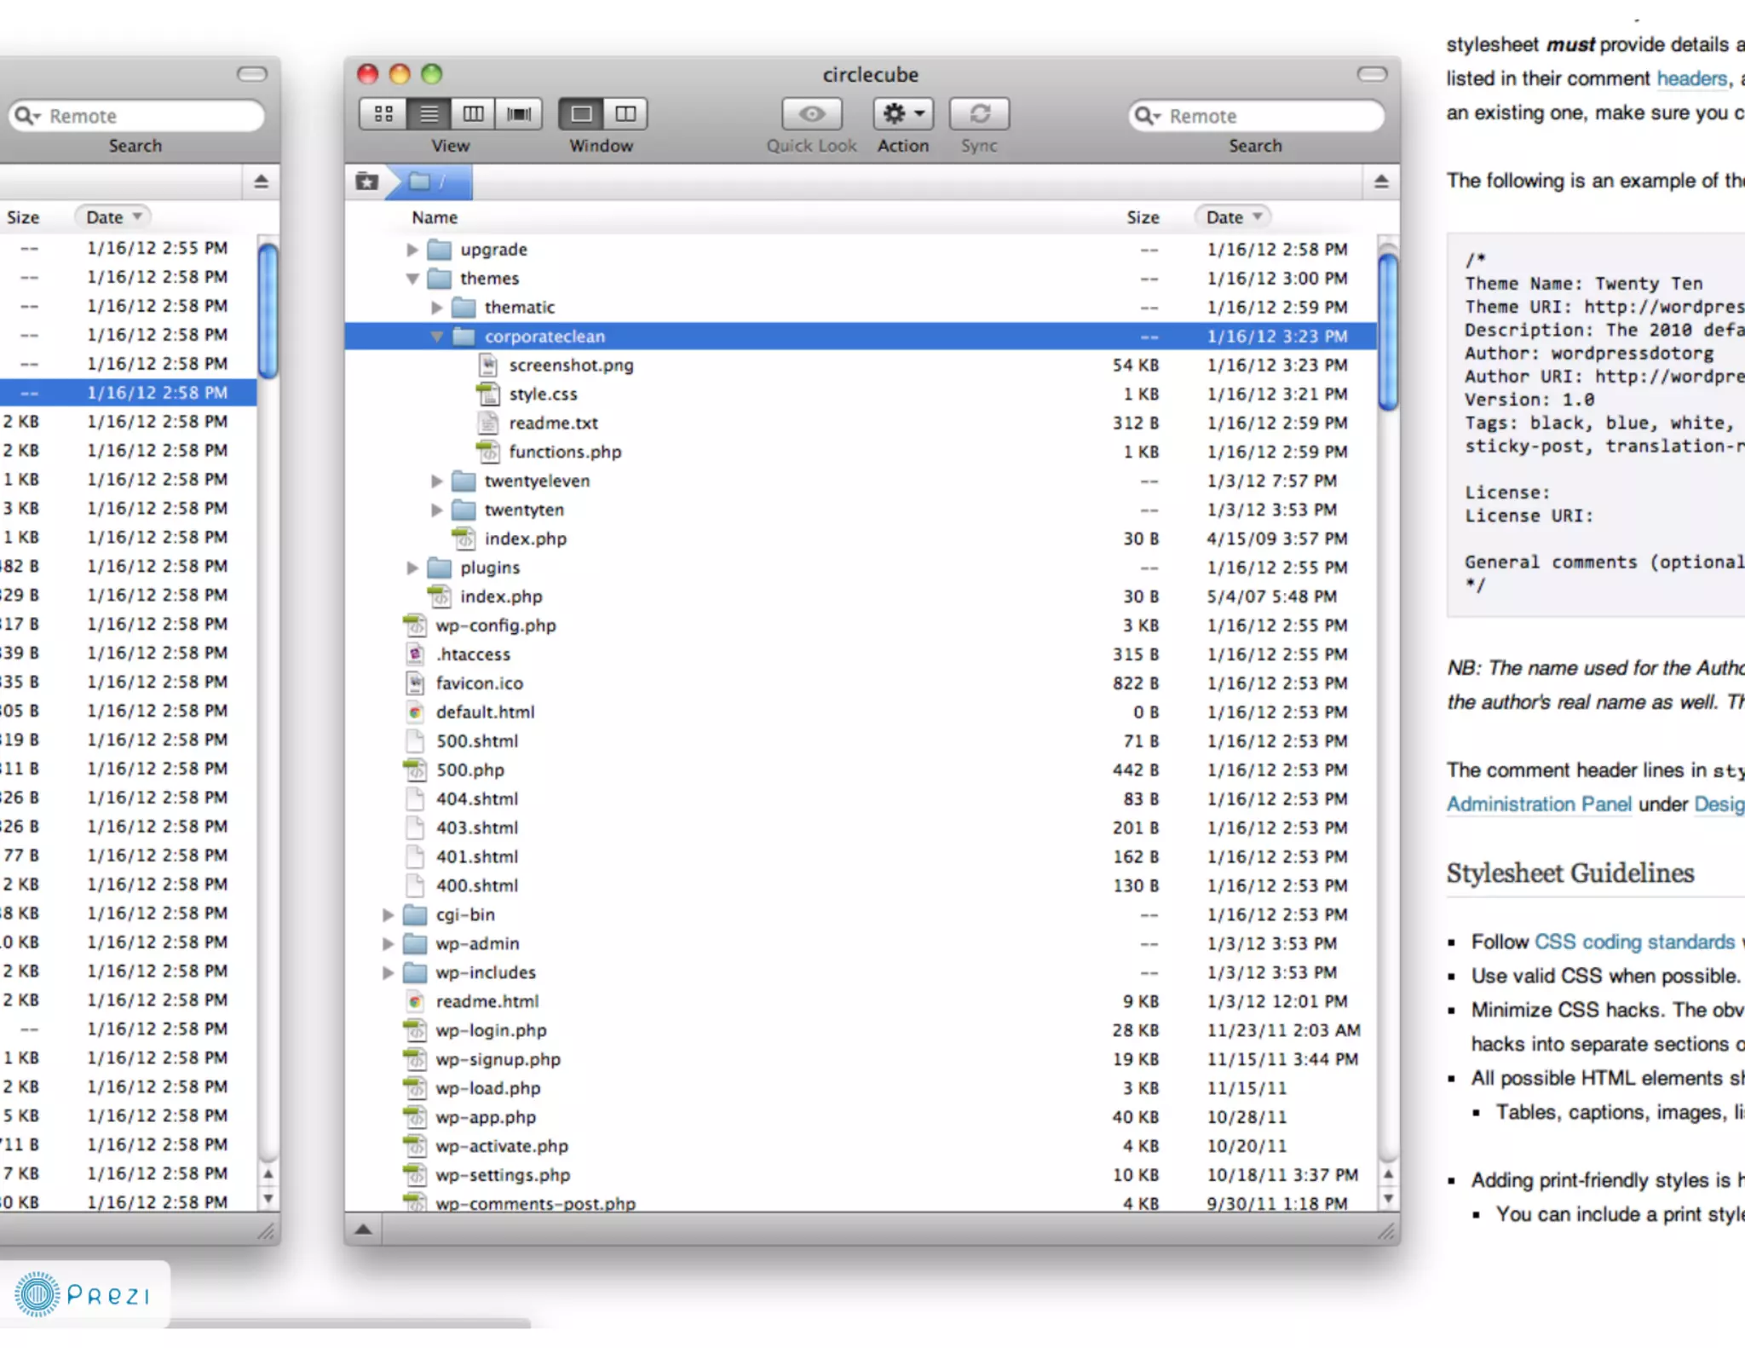This screenshot has height=1348, width=1745.
Task: Click the favorites star icon in path bar
Action: point(367,181)
